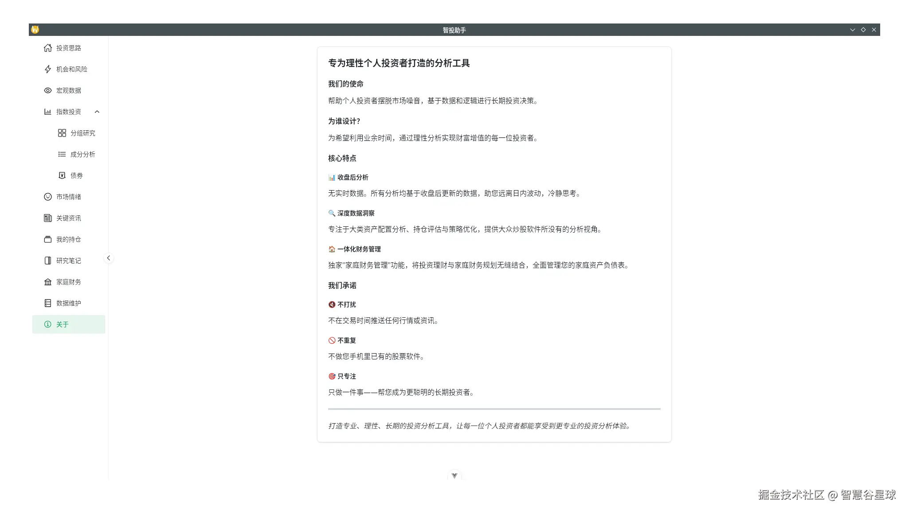Screen dimensions: 909x514
Task: Click the 成分分析 list icon
Action: 62,154
